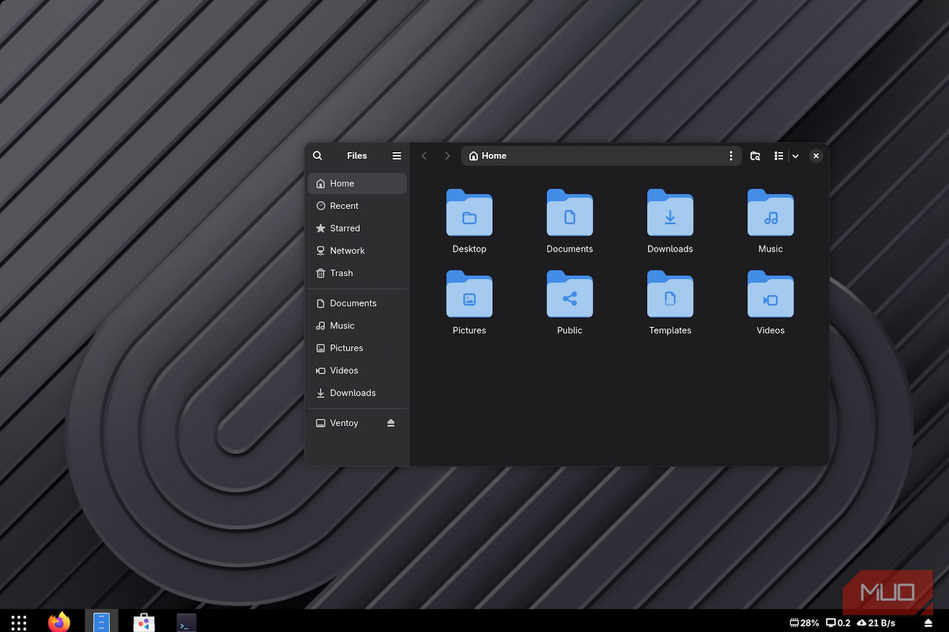Open the Music bookmark in the sidebar
949x632 pixels.
click(x=357, y=325)
